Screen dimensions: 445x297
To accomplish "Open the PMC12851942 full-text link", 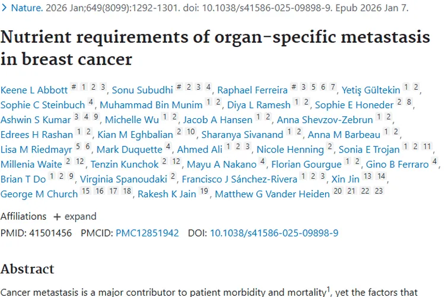I will 147,233.
